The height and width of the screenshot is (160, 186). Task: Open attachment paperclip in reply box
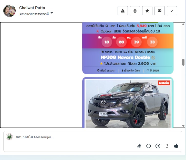[x=139, y=146]
